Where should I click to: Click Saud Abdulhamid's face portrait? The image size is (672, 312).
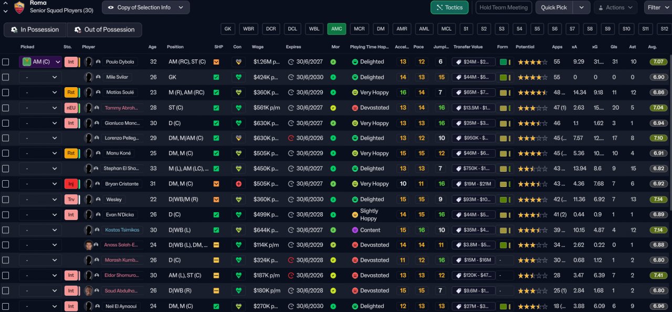(89, 290)
